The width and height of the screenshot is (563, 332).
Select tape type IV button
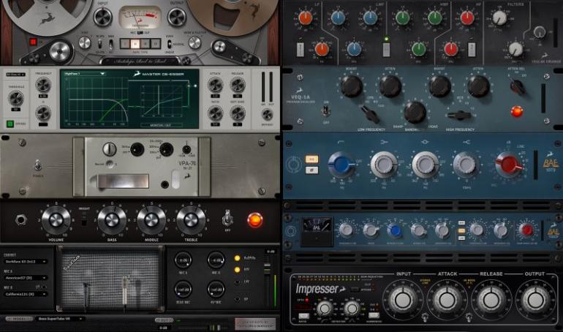point(155,44)
